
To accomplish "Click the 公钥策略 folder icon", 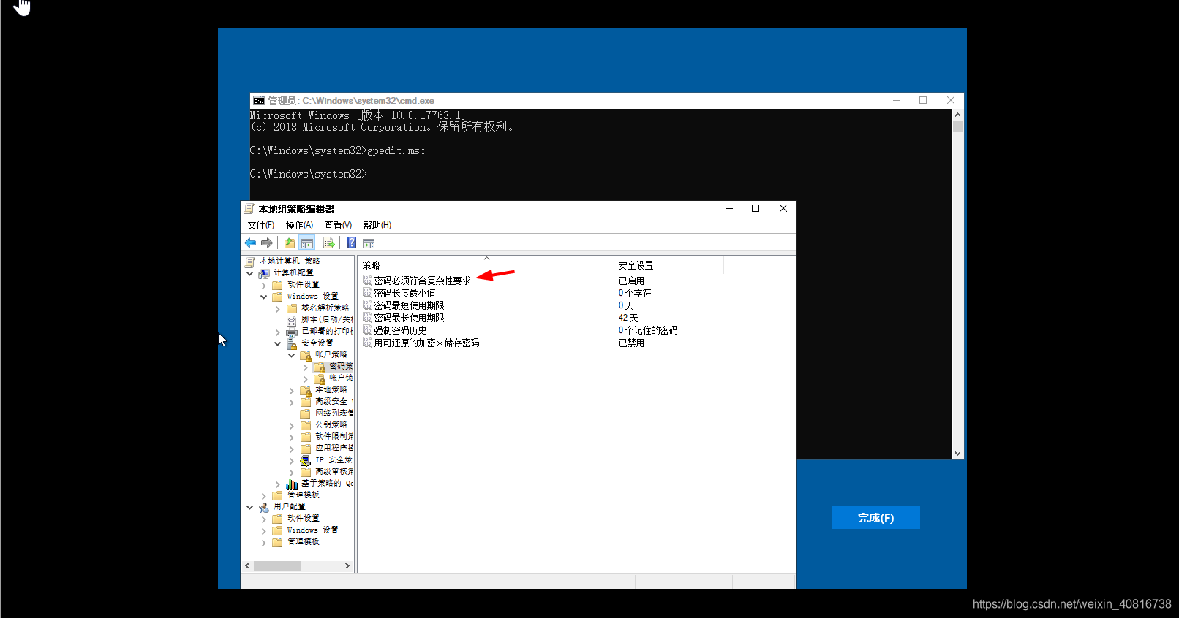I will coord(306,425).
